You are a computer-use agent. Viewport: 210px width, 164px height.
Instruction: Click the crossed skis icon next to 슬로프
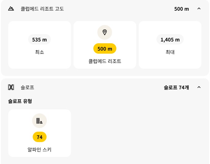click(x=11, y=87)
